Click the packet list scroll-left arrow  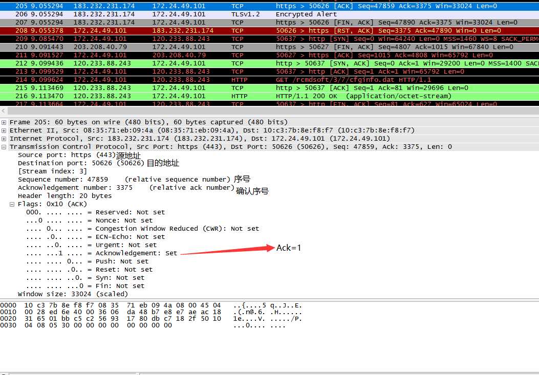click(x=4, y=111)
